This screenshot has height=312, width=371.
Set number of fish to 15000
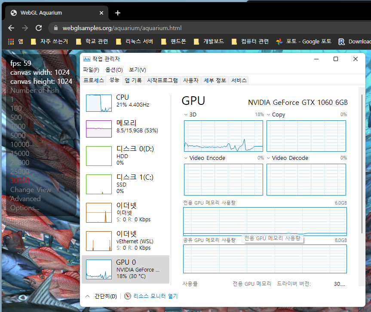pyautogui.click(x=20, y=153)
